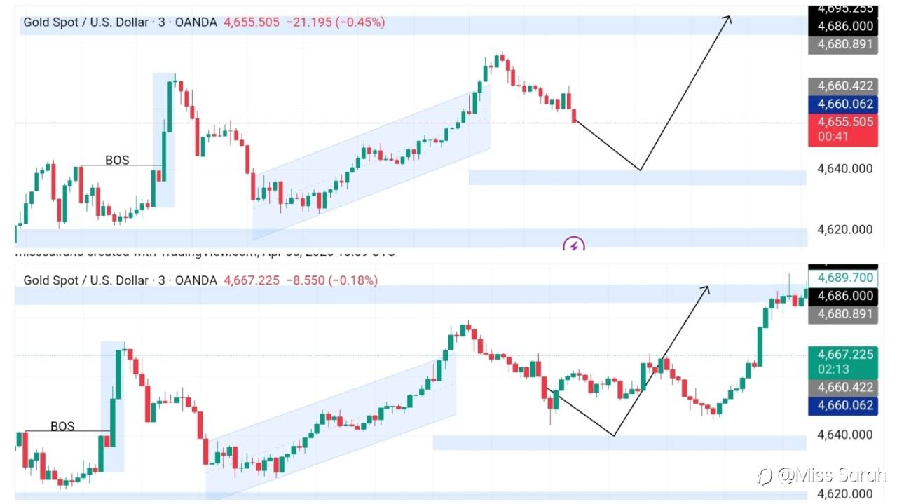This screenshot has width=897, height=504.
Task: Open the symbol title showing 4,655.505 −21.195
Action: [120, 22]
